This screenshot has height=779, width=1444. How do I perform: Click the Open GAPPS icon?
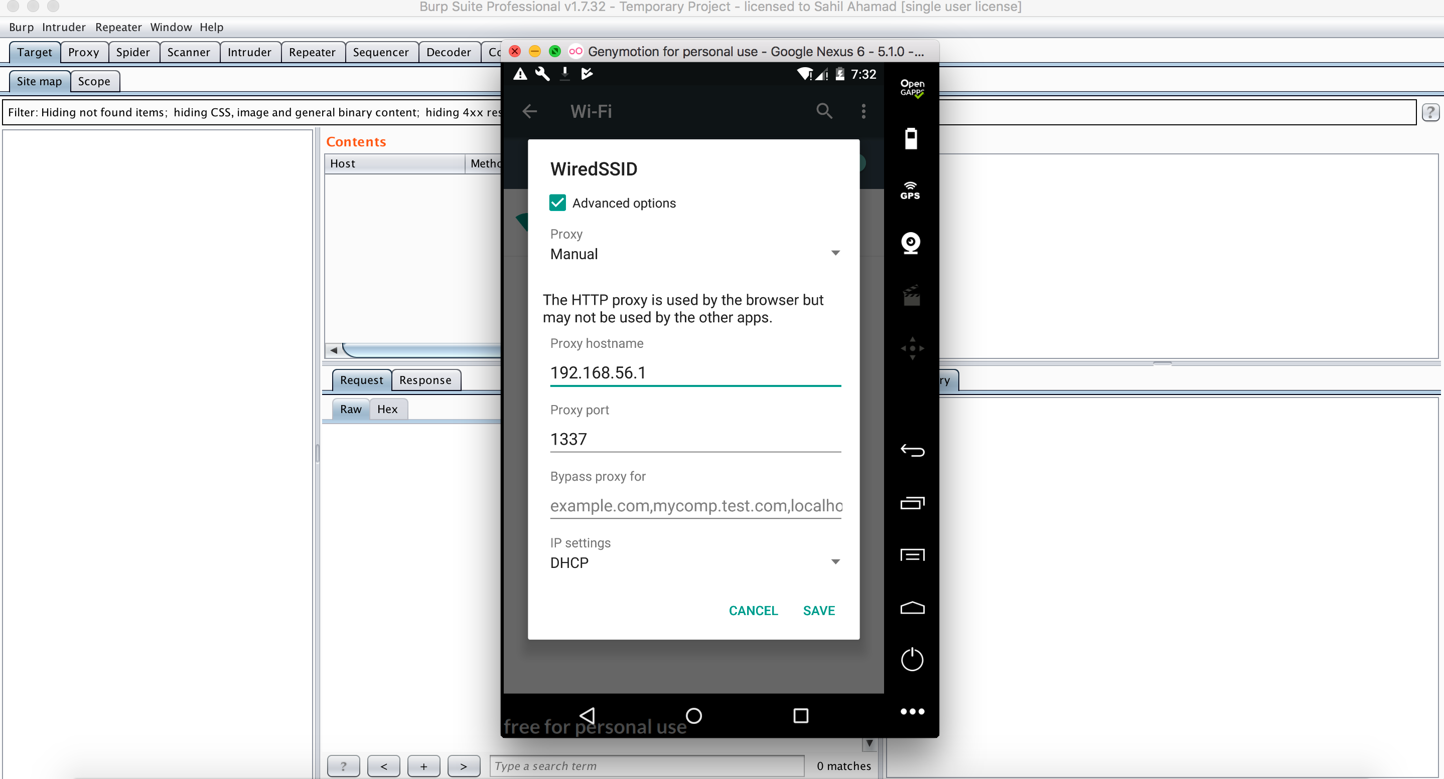pos(912,88)
